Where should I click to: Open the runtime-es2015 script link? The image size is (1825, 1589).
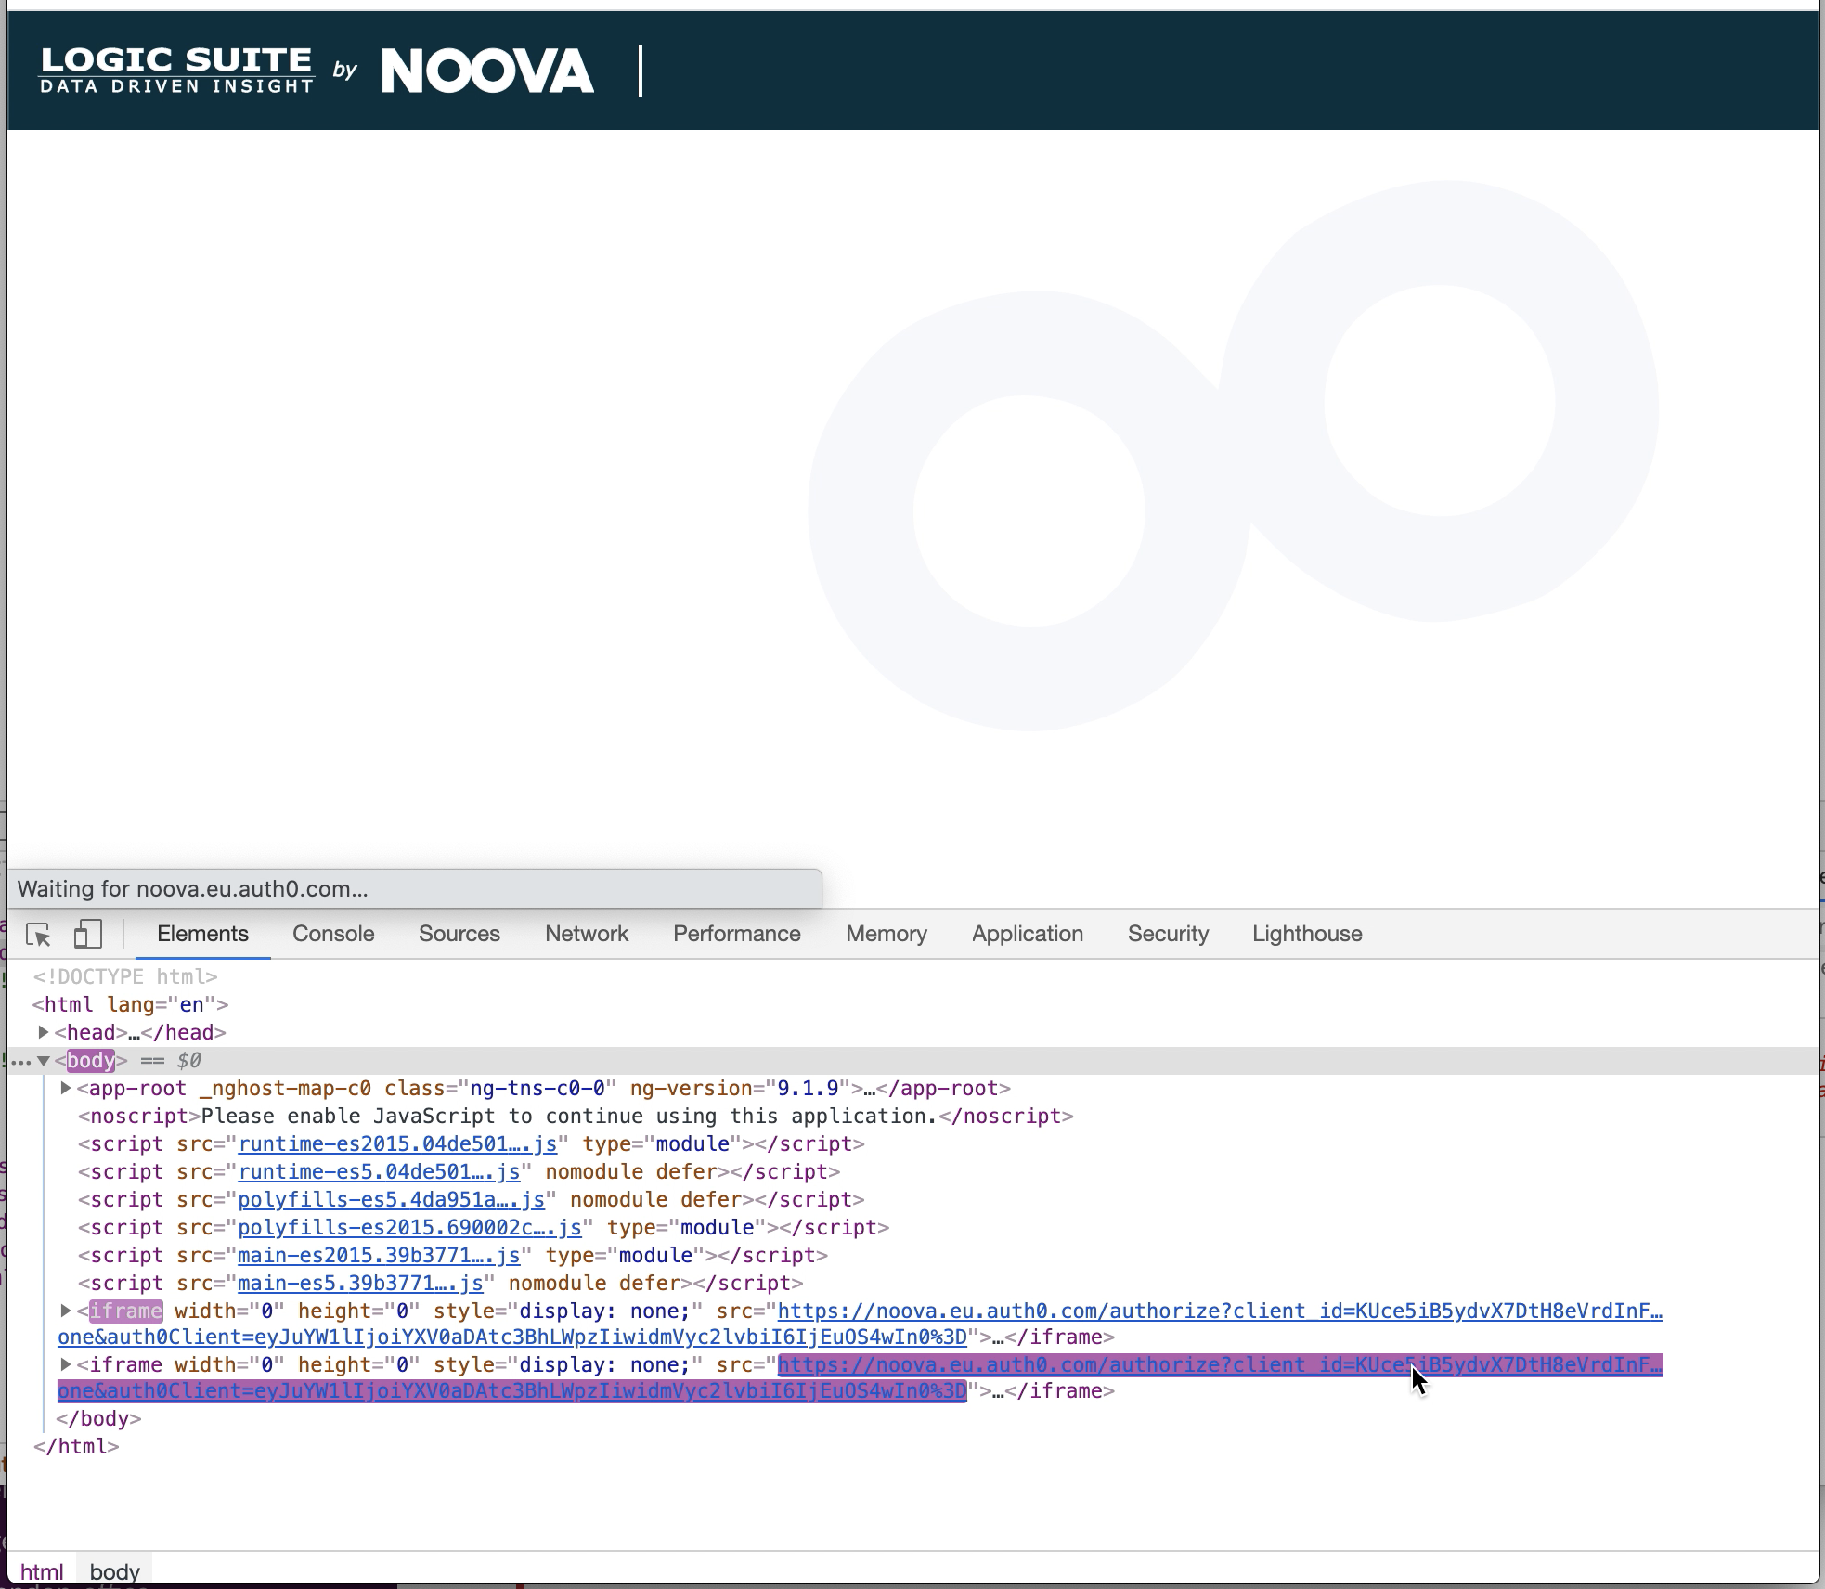[397, 1143]
